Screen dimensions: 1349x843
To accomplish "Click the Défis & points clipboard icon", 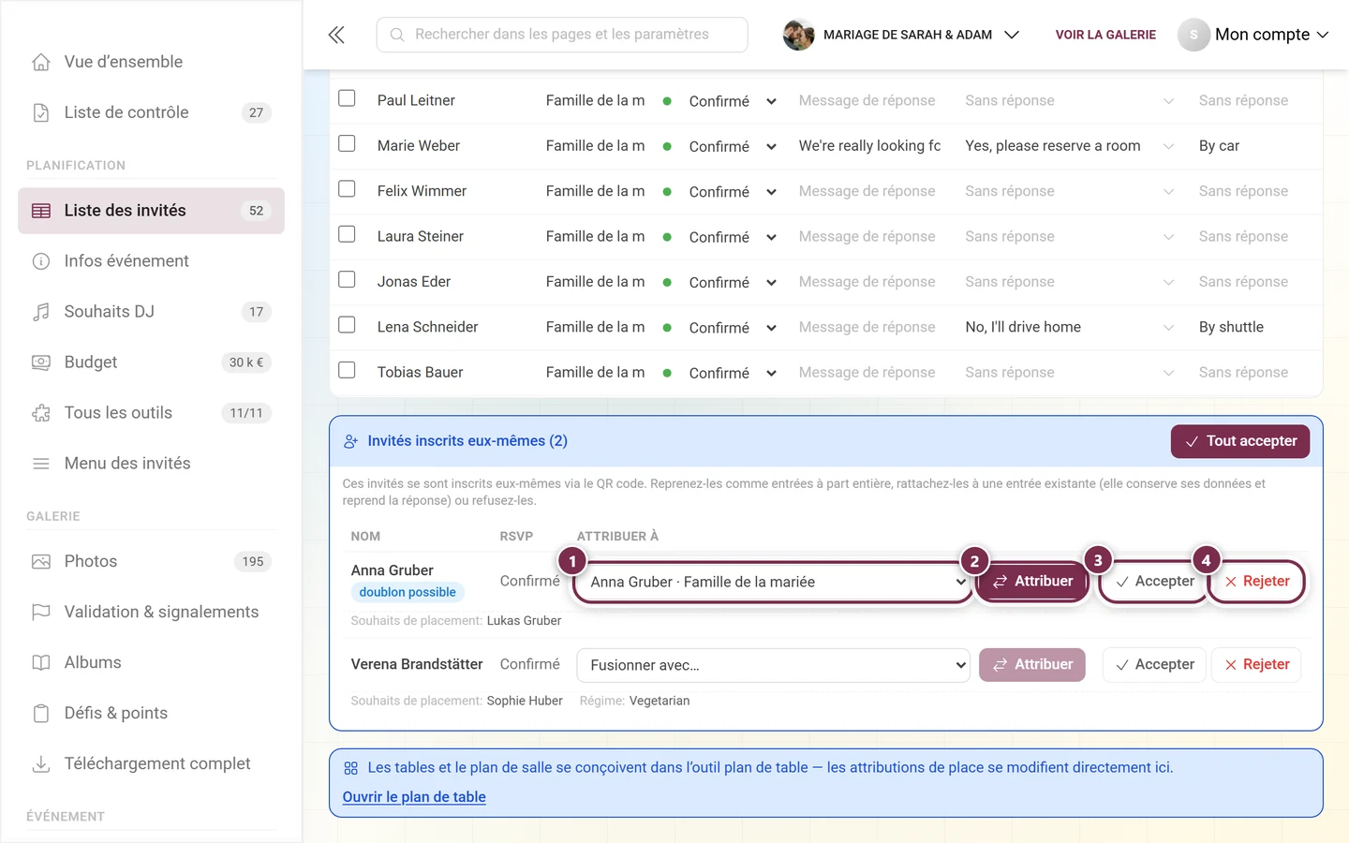I will pos(41,714).
